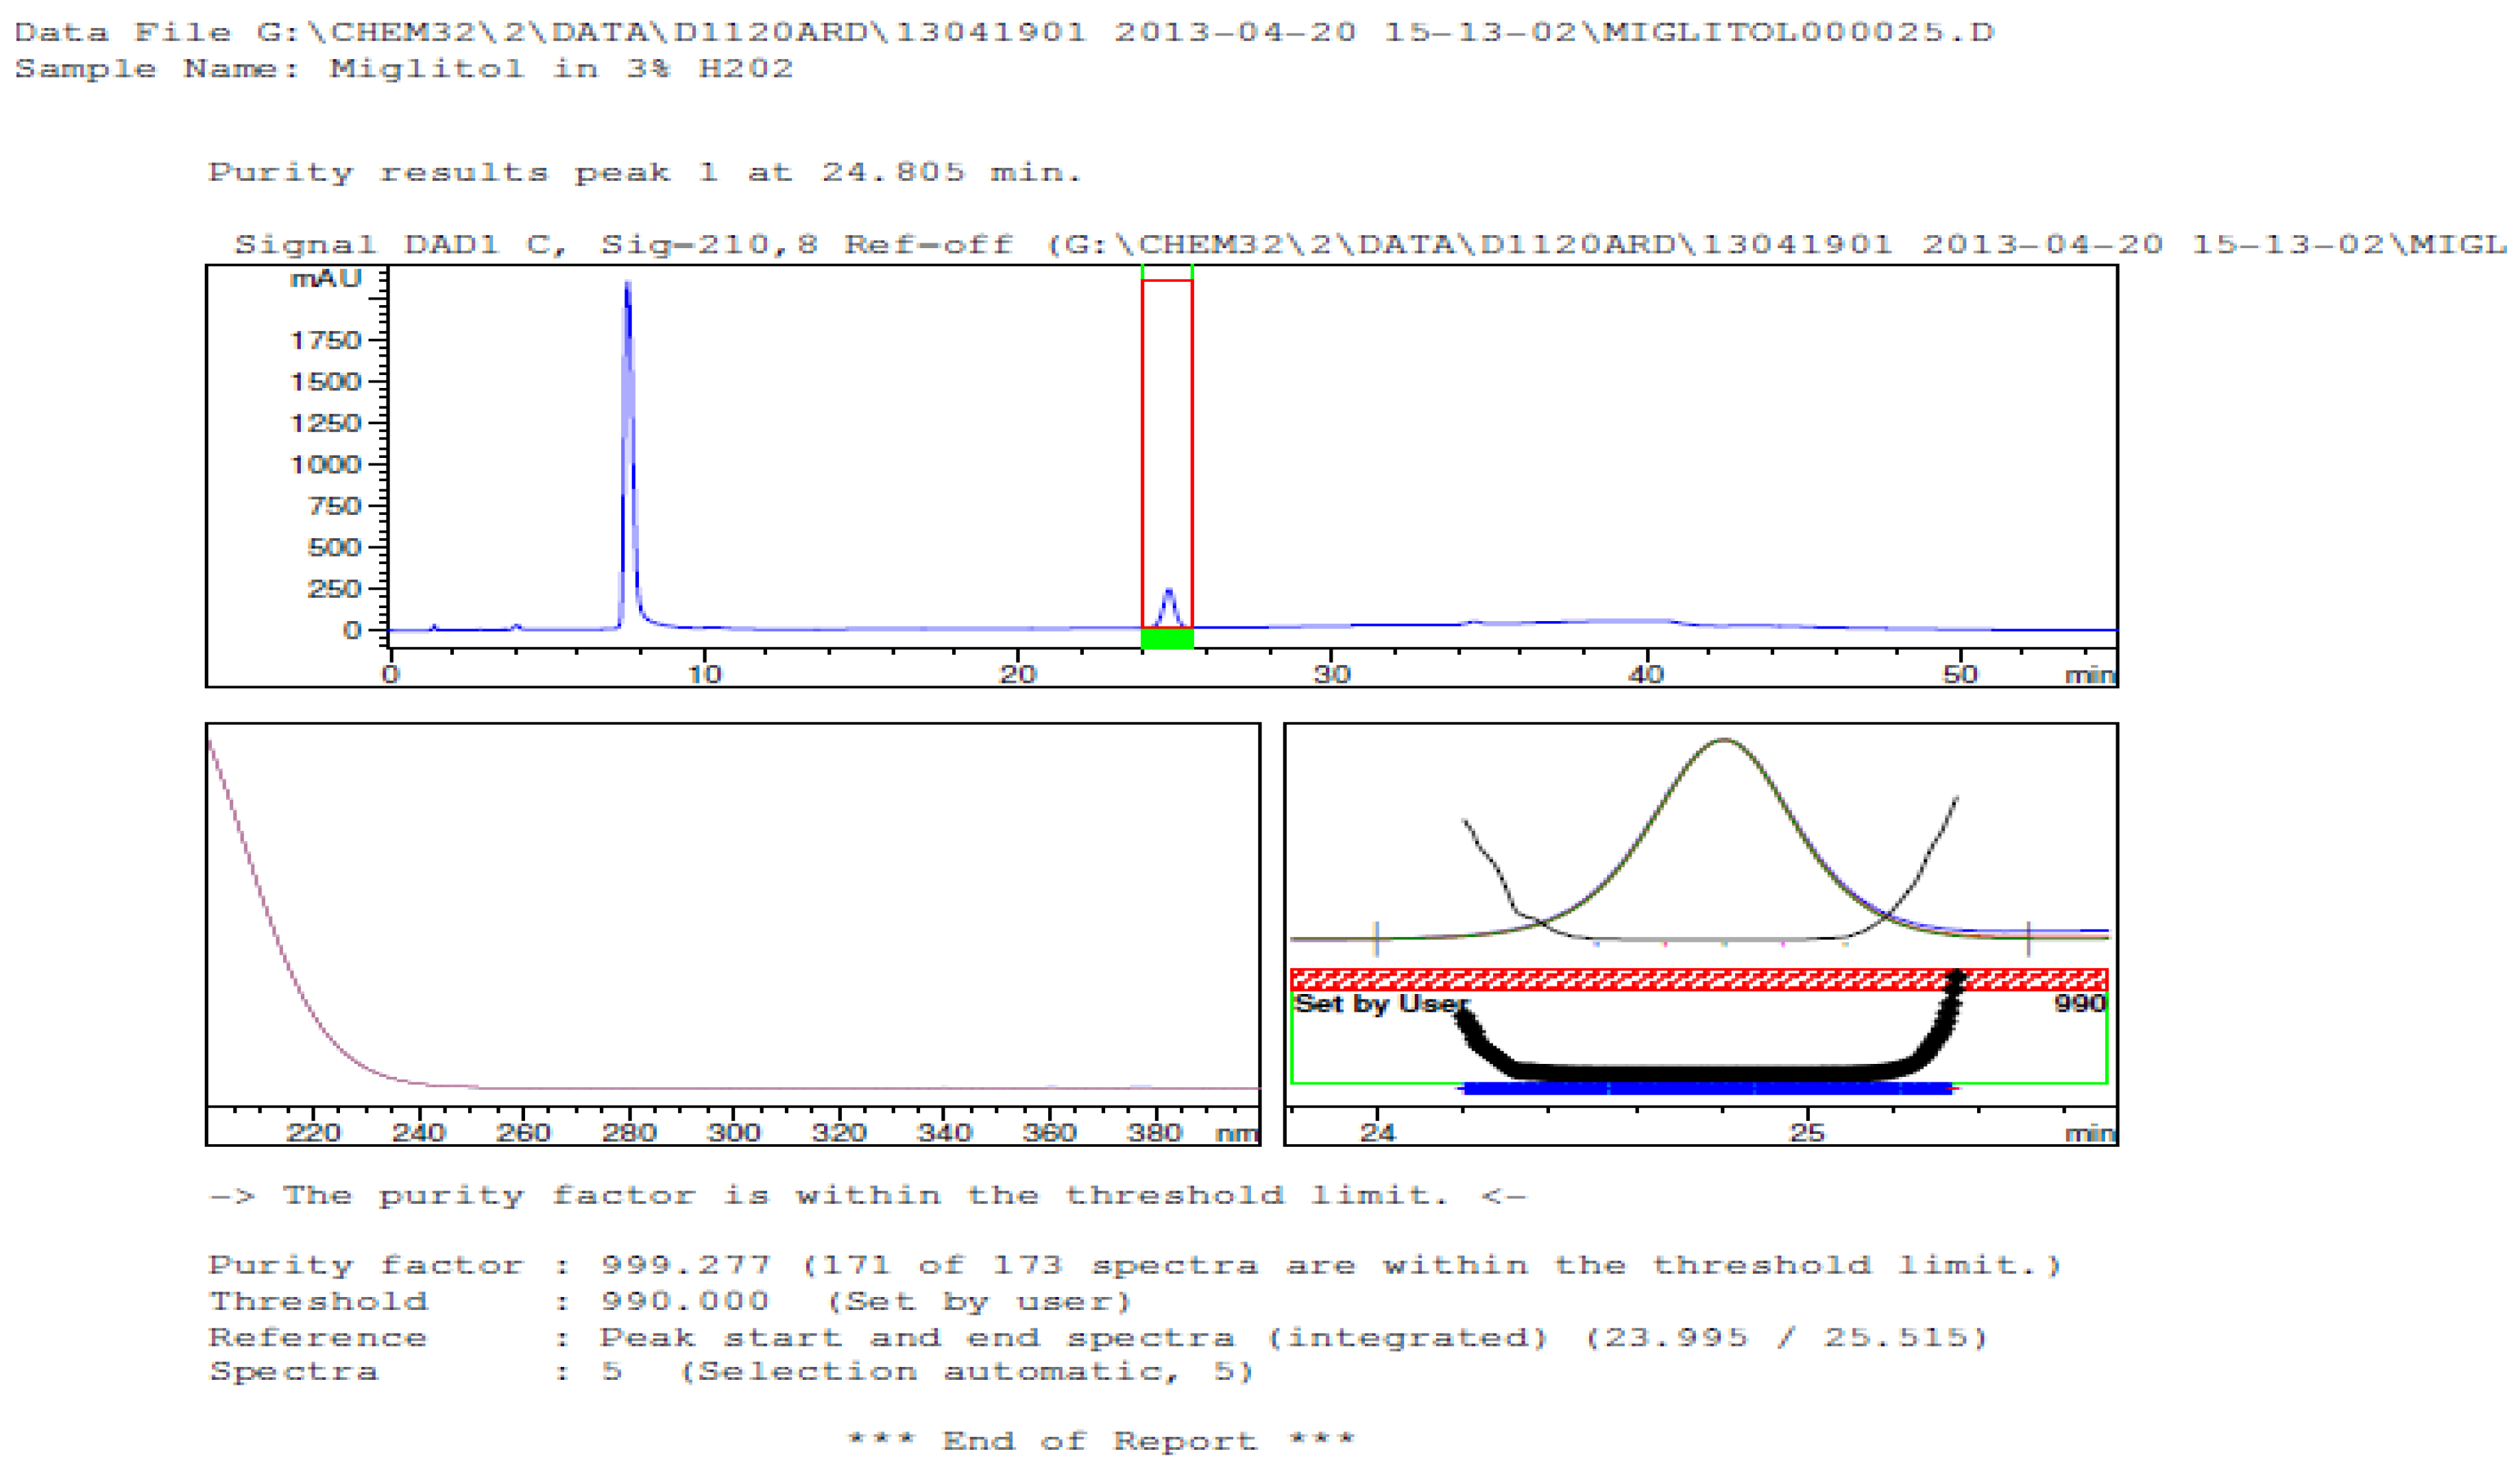Image resolution: width=2520 pixels, height=1467 pixels.
Task: Click the 1750 y-axis tick label
Action: click(x=325, y=341)
